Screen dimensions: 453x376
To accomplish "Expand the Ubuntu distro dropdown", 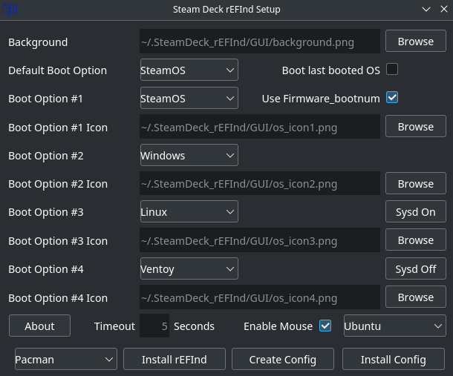I will (394, 326).
